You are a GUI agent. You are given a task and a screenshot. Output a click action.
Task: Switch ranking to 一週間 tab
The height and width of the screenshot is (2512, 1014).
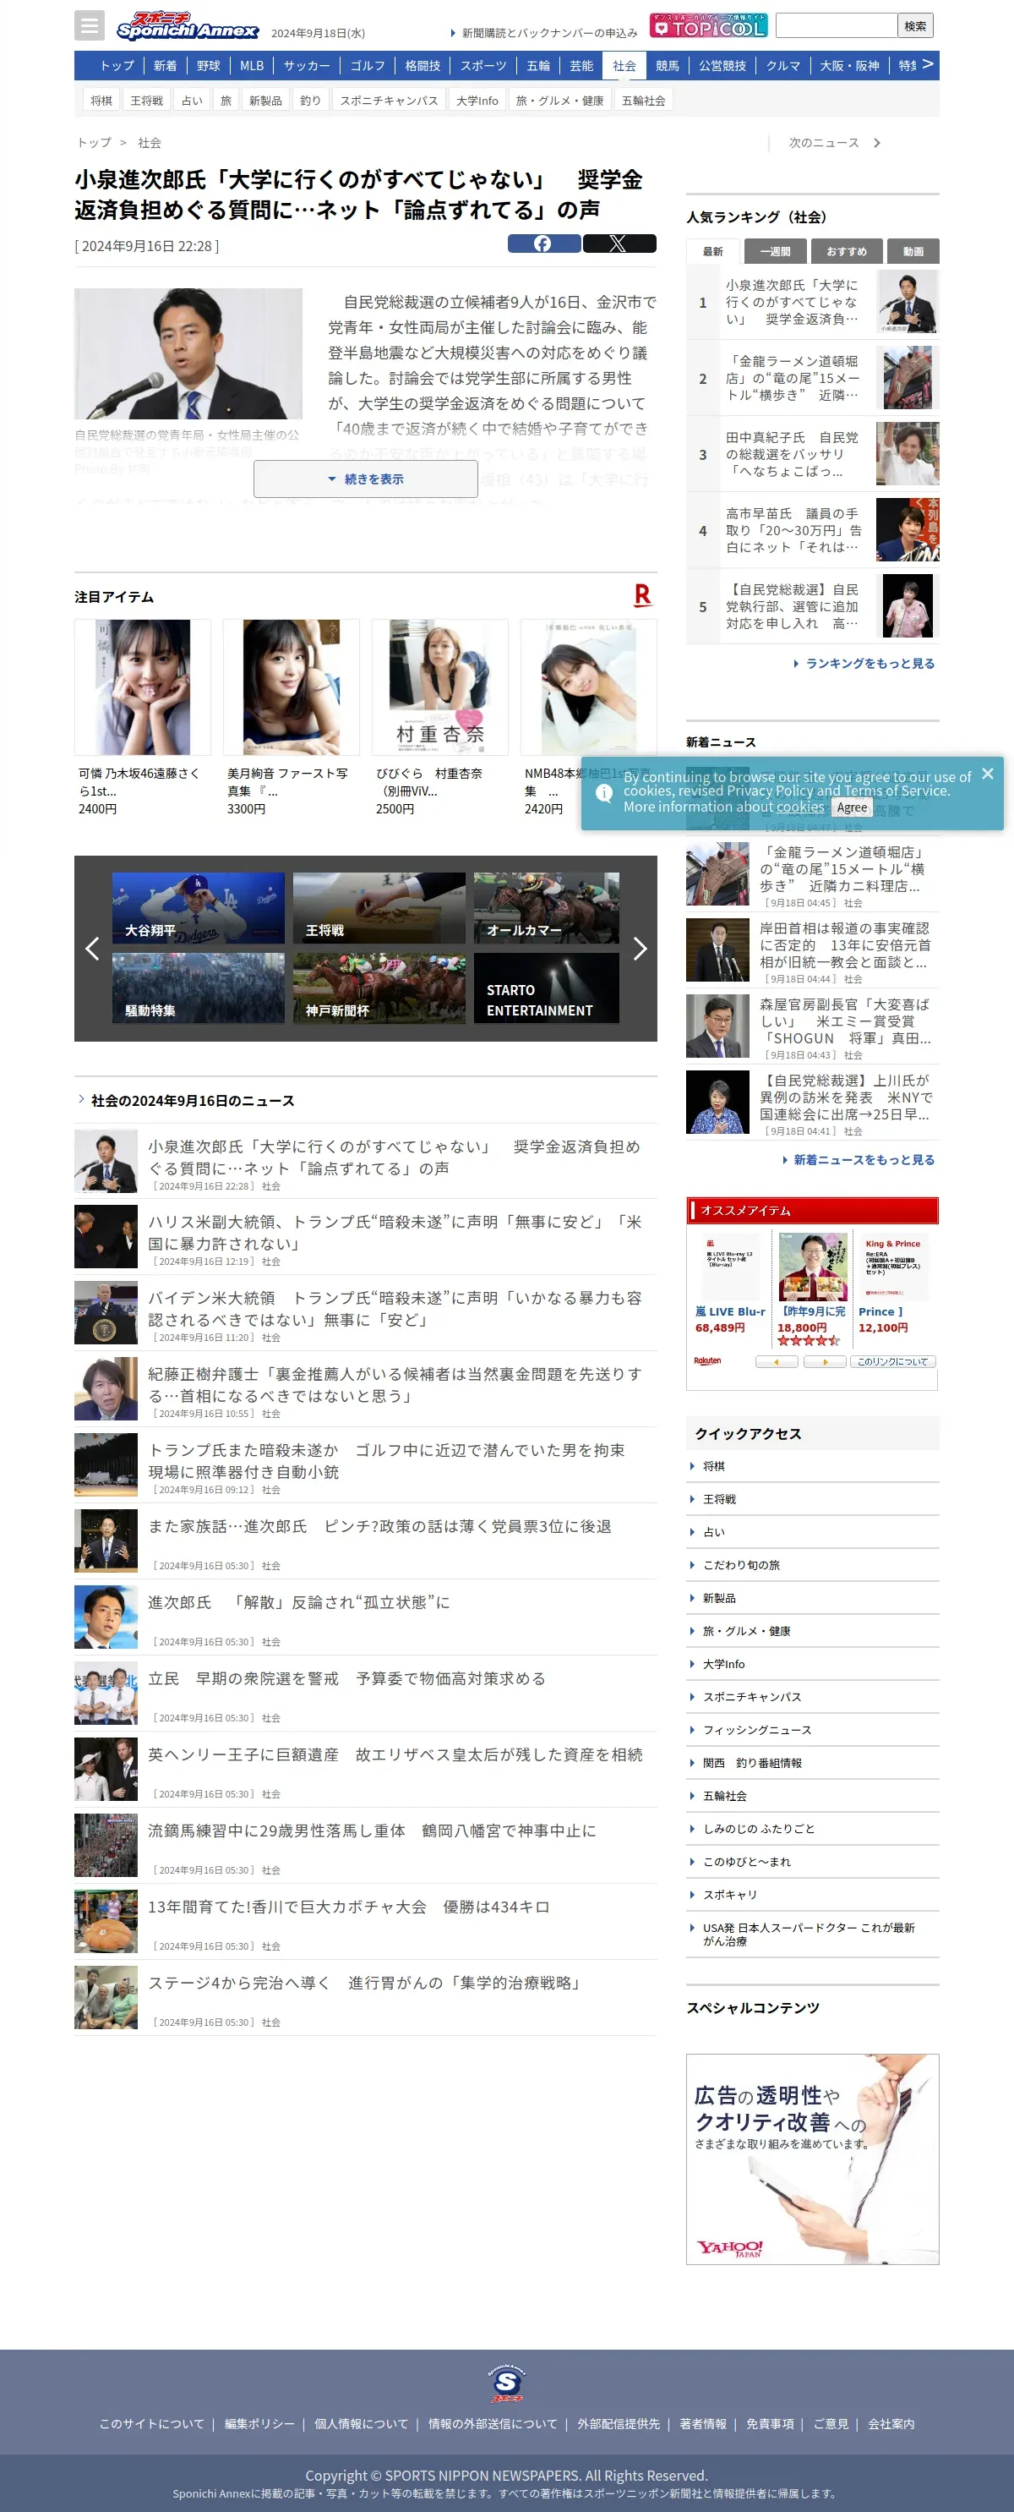coord(775,252)
